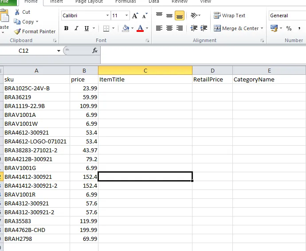Open Alignment dialog launcher
Screen dimensions: 306x251
262,41
